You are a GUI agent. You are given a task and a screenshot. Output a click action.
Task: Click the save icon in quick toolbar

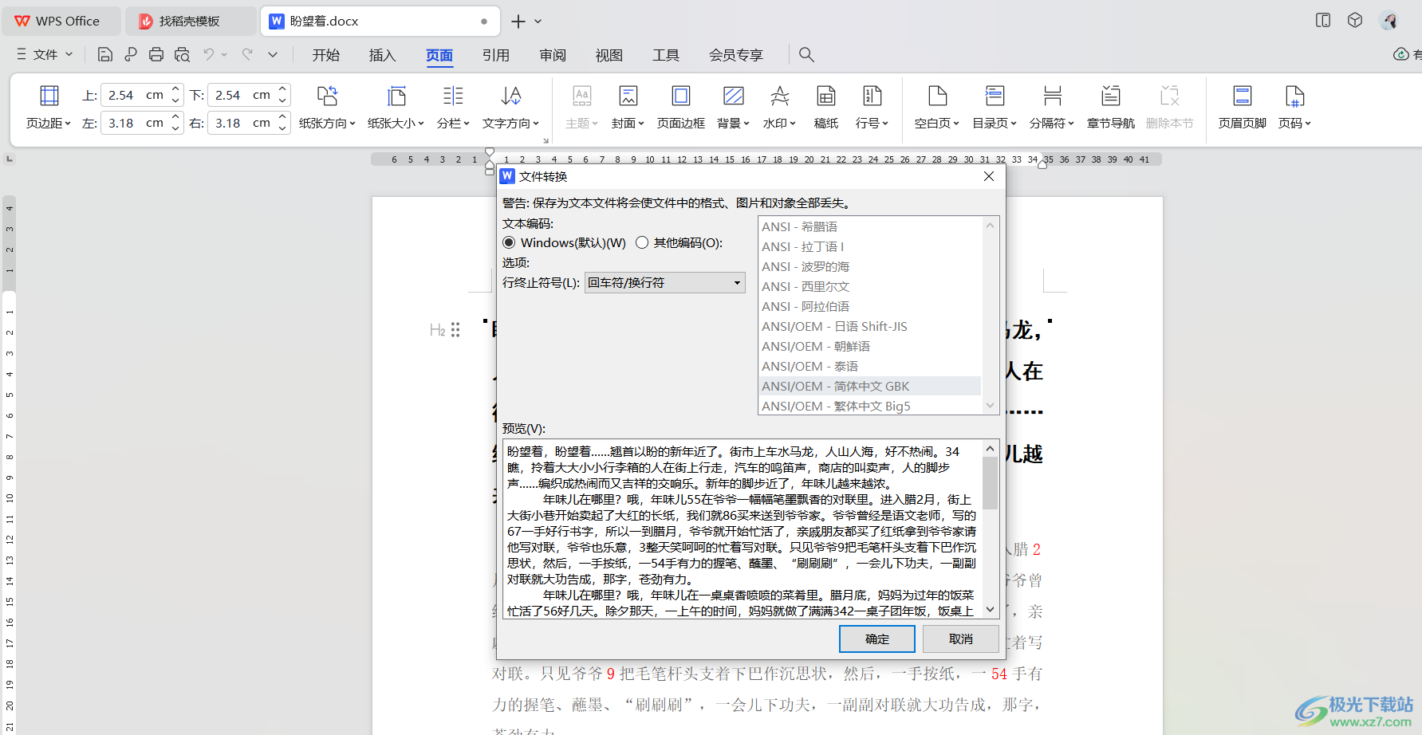(105, 54)
